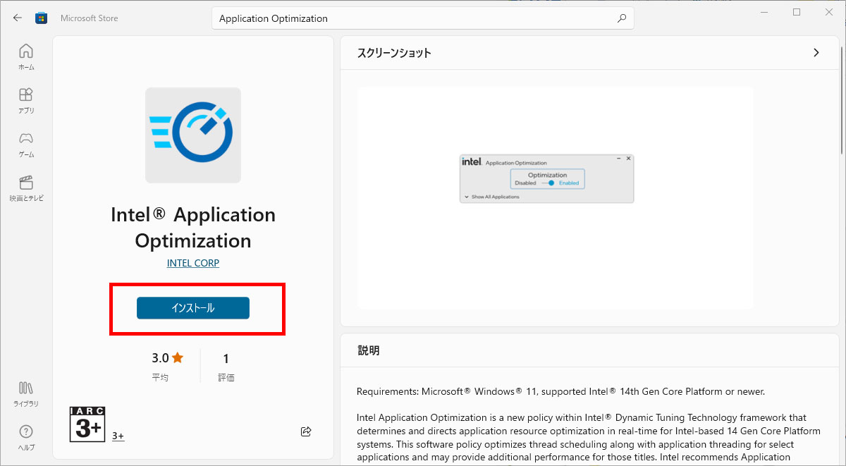Click the search magnifier icon

pos(621,18)
